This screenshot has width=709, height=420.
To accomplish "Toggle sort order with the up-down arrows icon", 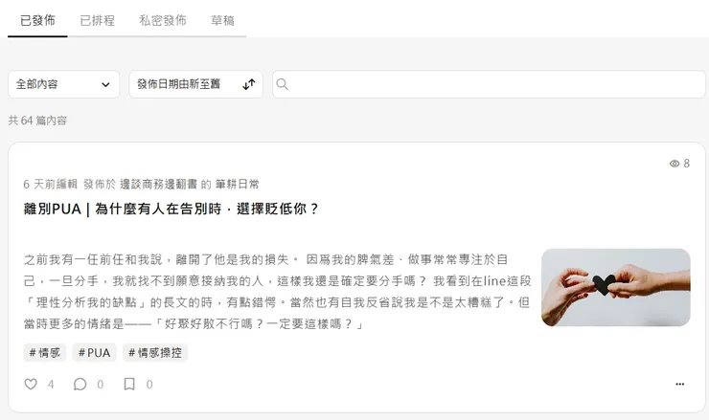I will pos(249,84).
